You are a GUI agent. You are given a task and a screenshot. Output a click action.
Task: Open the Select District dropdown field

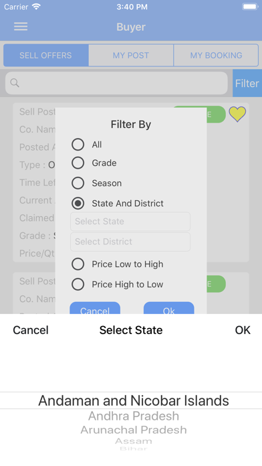click(130, 242)
